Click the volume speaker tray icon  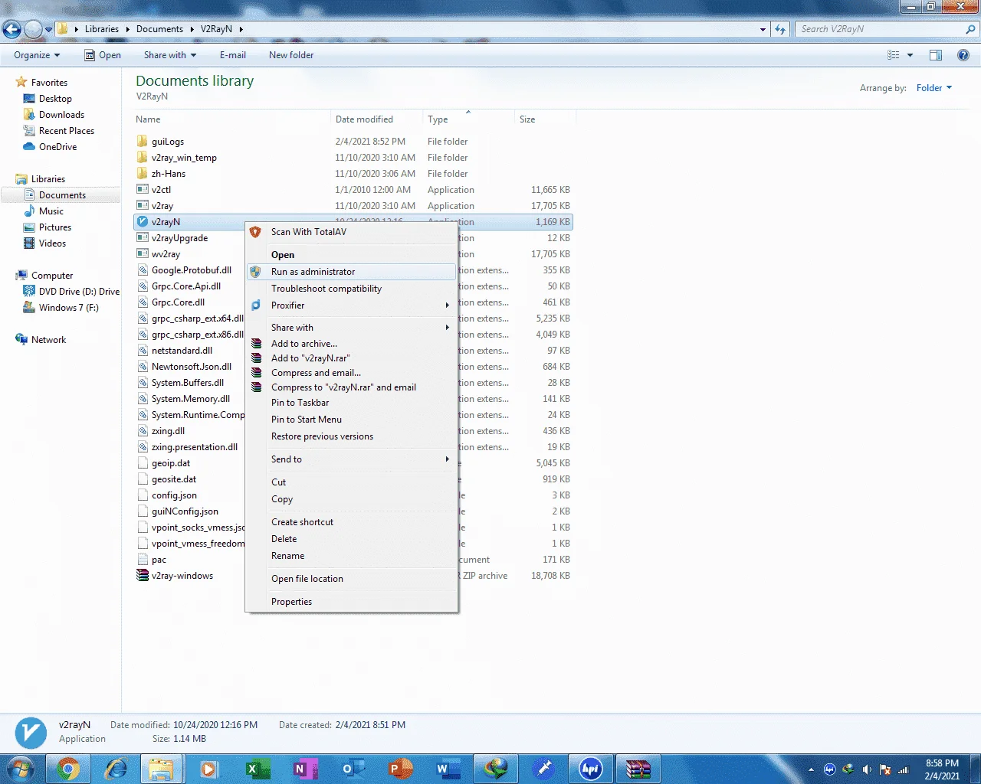(867, 769)
